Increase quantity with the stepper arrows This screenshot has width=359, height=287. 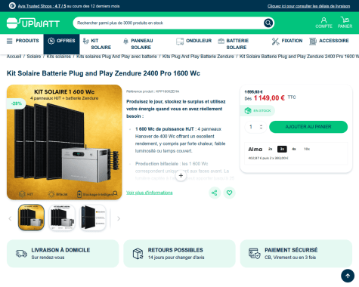[262, 125]
